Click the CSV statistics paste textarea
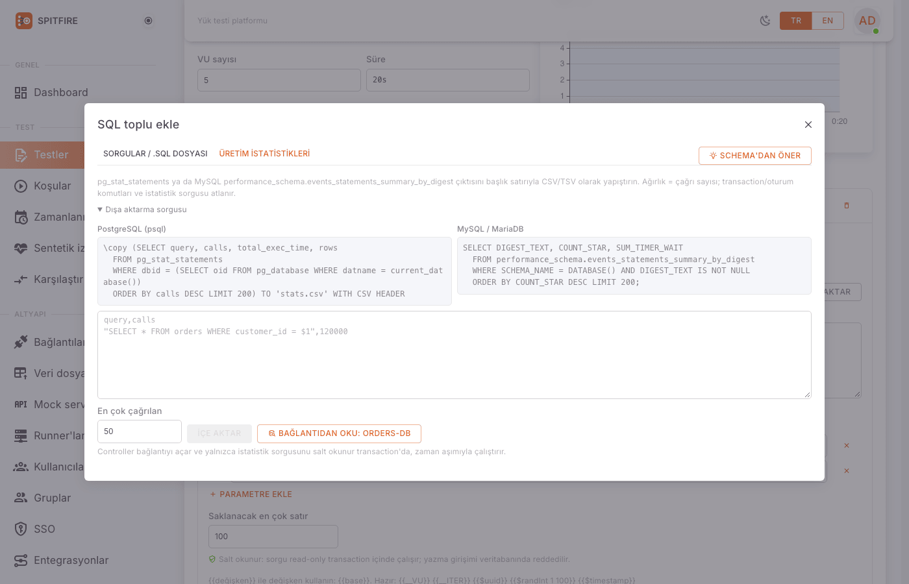 [x=454, y=355]
